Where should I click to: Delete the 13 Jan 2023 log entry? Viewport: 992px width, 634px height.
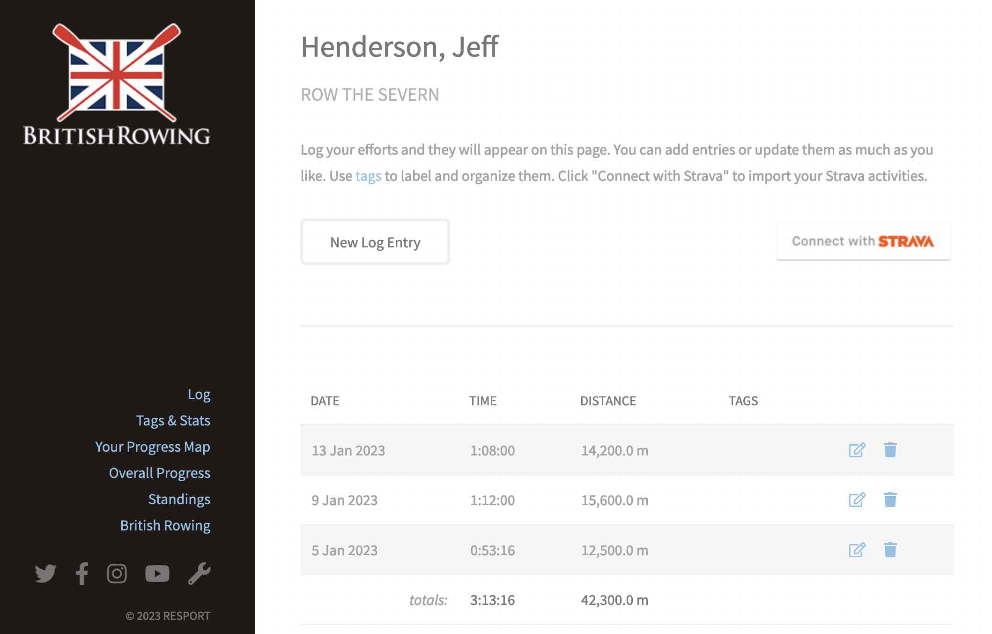(x=890, y=450)
